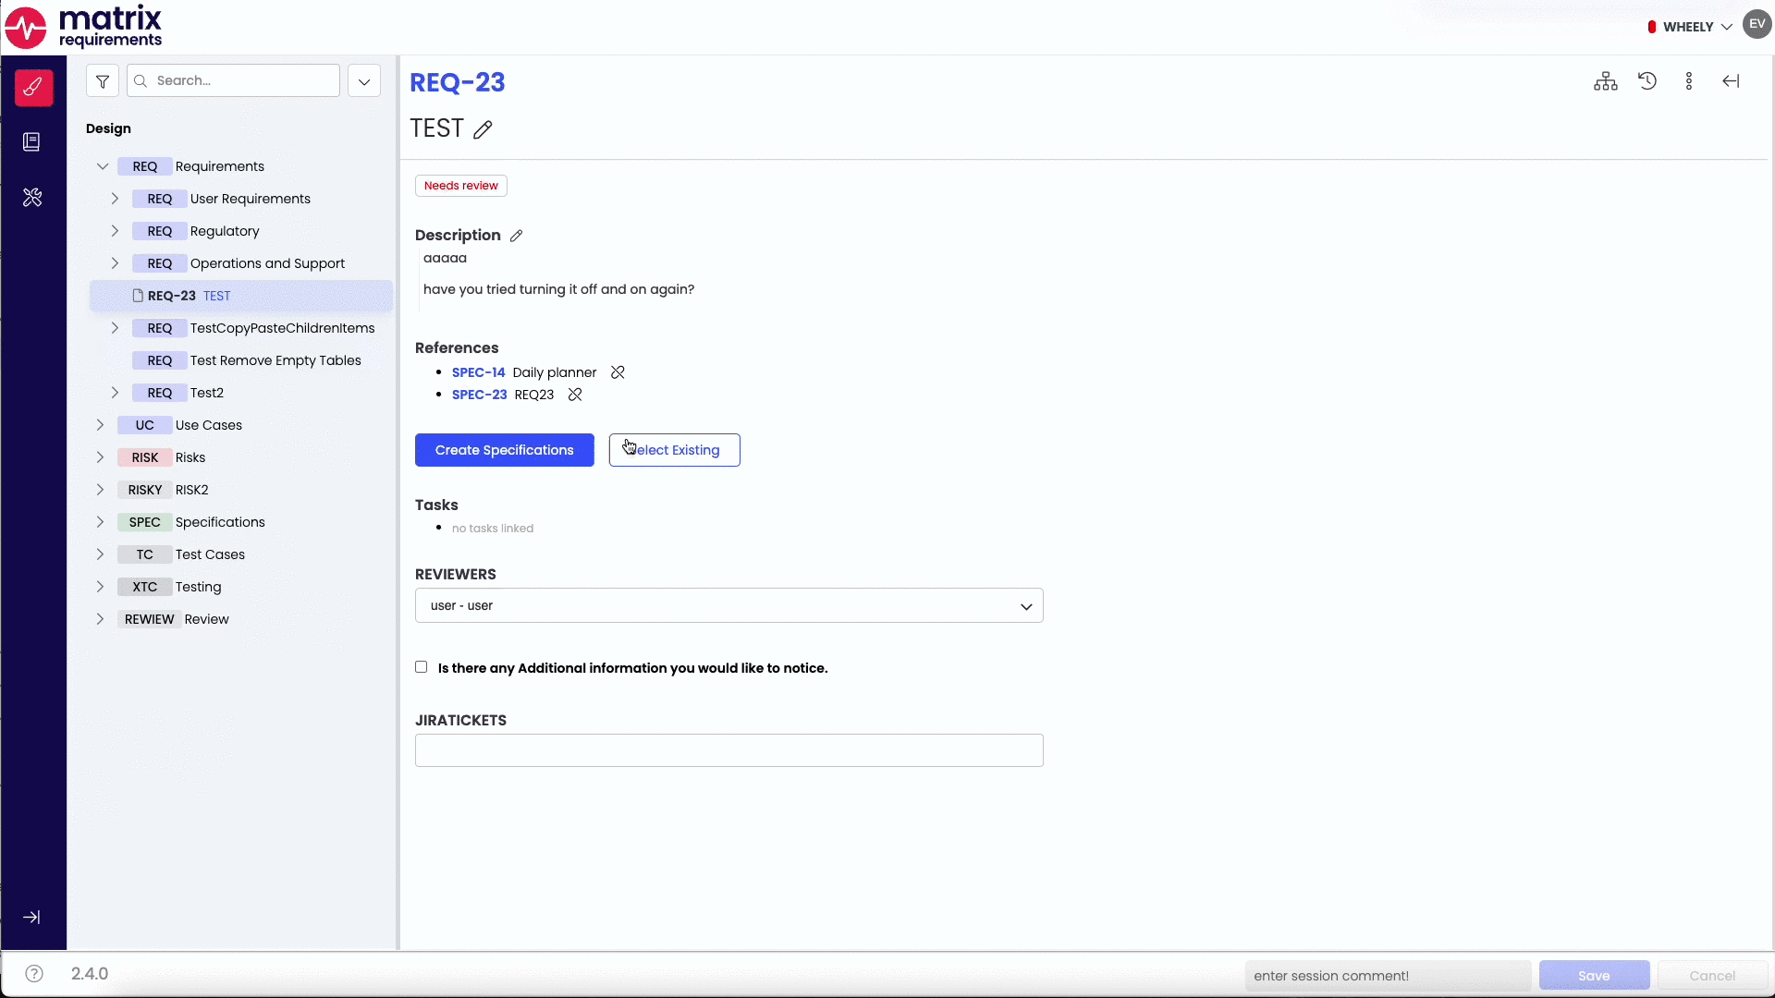Open the search options dropdown arrow
1775x998 pixels.
tap(364, 81)
